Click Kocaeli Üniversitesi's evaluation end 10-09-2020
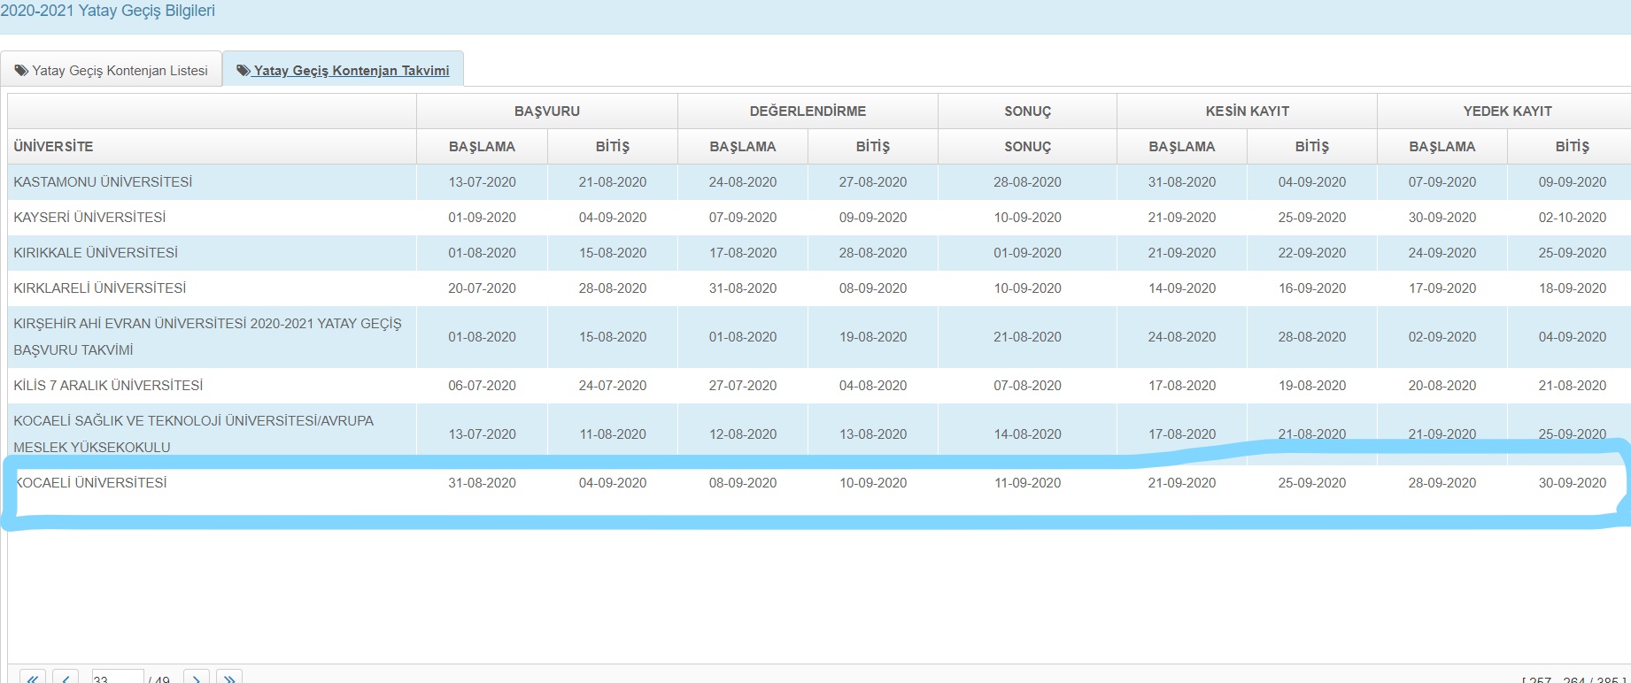 tap(873, 482)
